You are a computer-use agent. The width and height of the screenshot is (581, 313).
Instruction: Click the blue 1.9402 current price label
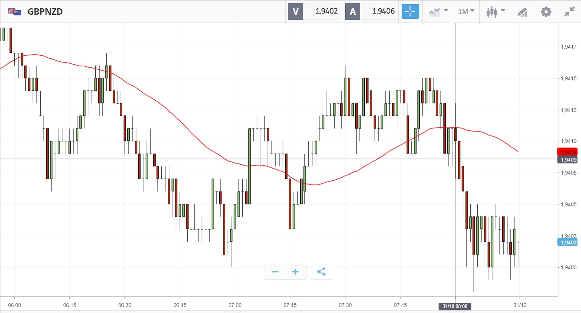(x=567, y=243)
